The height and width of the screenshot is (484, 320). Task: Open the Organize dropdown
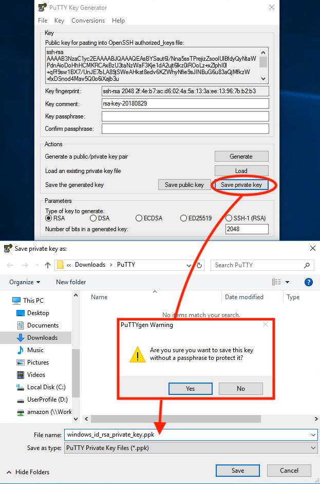point(25,282)
